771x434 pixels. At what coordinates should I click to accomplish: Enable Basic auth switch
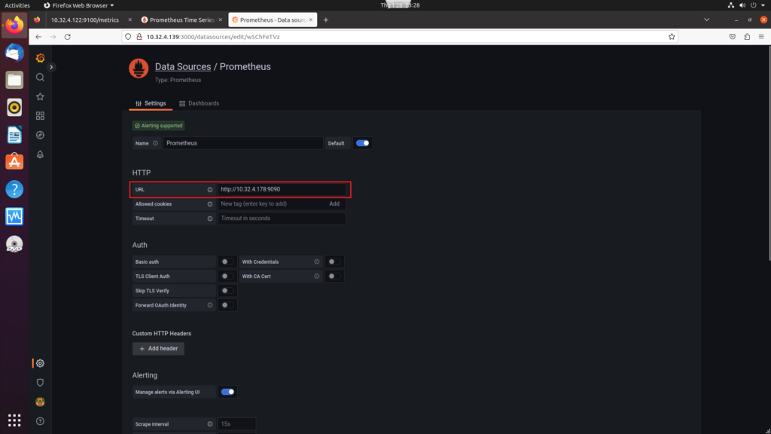pos(227,261)
